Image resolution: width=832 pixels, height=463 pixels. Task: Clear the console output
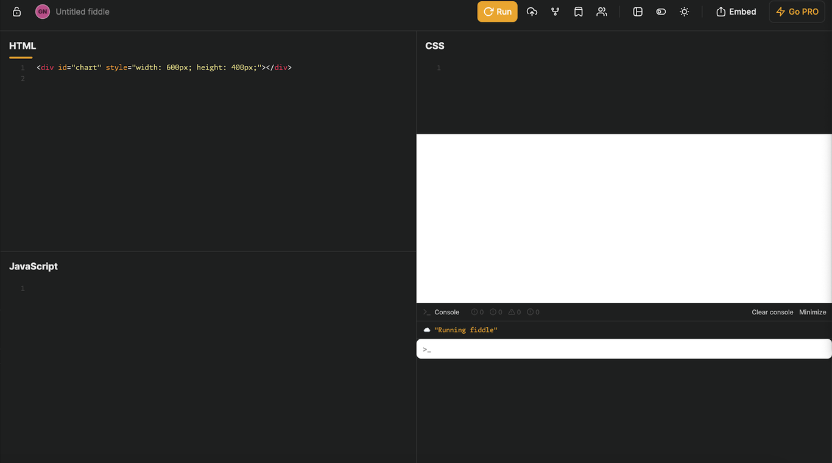click(772, 312)
